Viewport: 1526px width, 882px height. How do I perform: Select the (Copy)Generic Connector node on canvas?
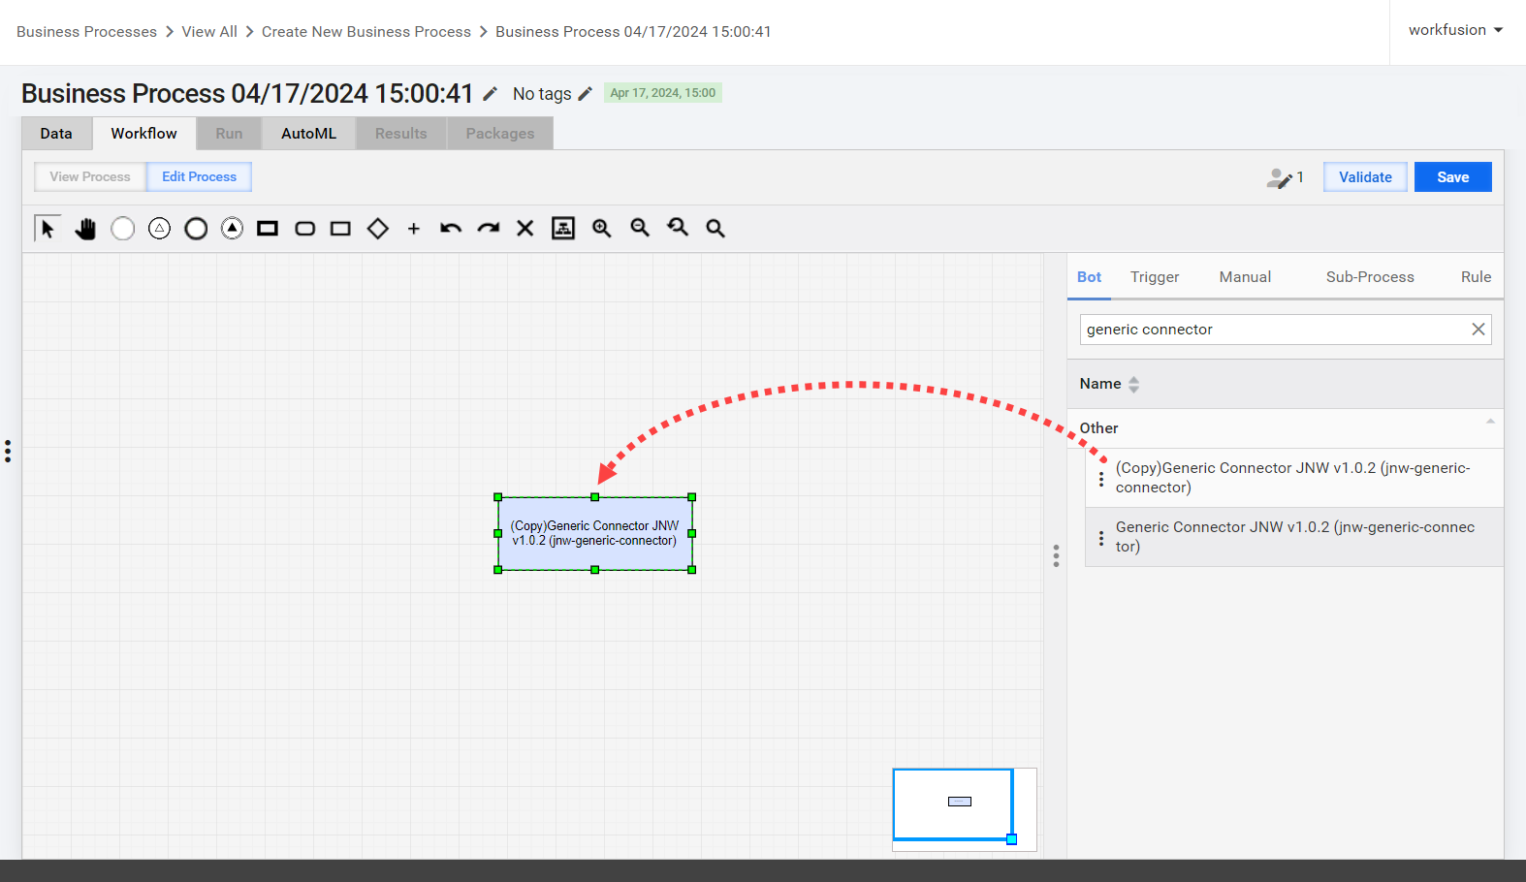[595, 534]
